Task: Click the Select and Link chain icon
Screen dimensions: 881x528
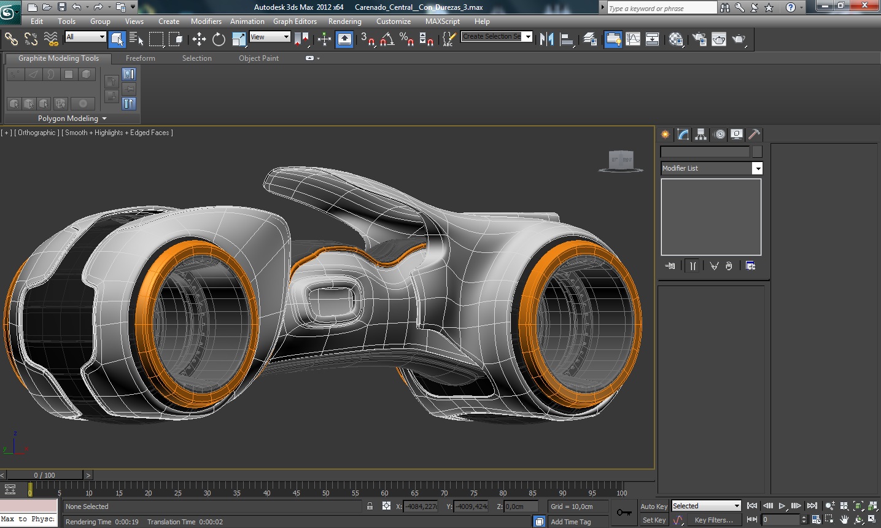Action: [x=11, y=39]
